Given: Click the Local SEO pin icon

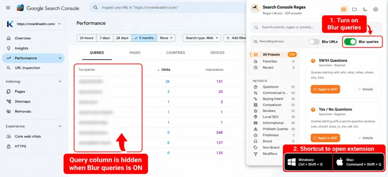Looking at the screenshot, I should pyautogui.click(x=256, y=117).
